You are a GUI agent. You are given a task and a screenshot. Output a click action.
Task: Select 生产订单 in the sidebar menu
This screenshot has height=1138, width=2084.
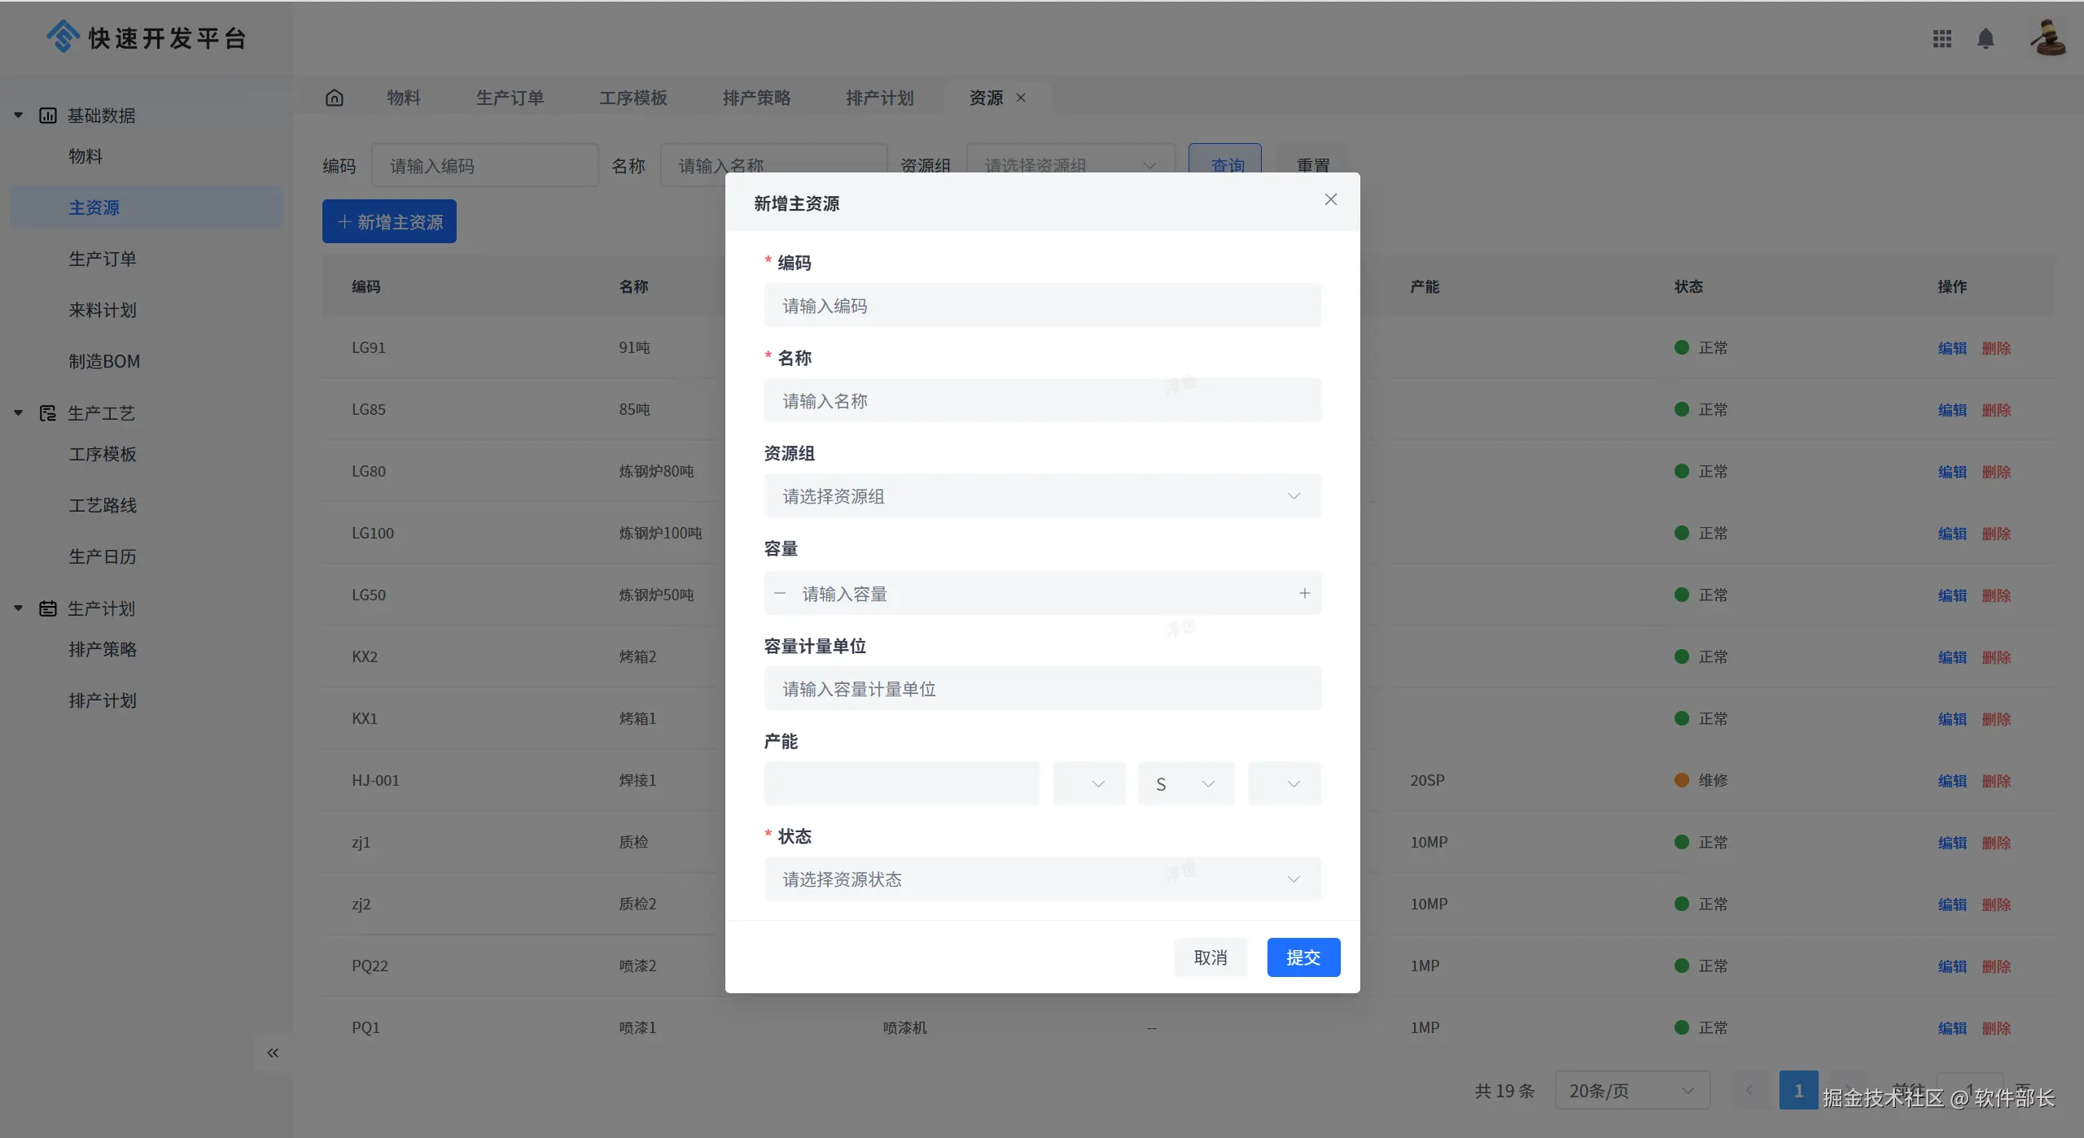(103, 259)
